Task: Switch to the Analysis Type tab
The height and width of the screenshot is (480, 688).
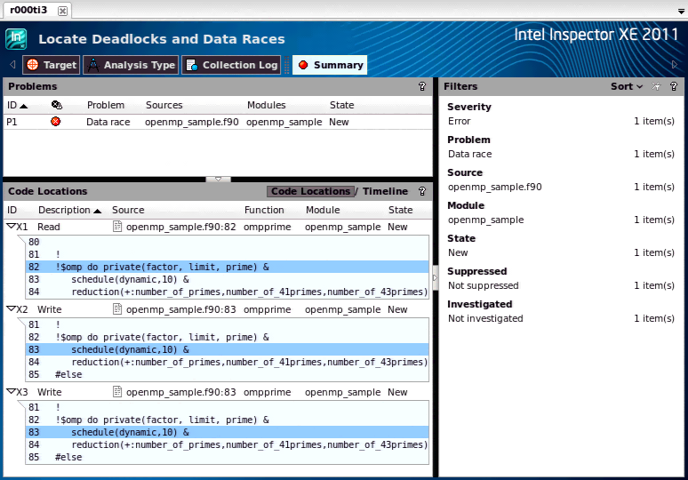Action: (131, 65)
